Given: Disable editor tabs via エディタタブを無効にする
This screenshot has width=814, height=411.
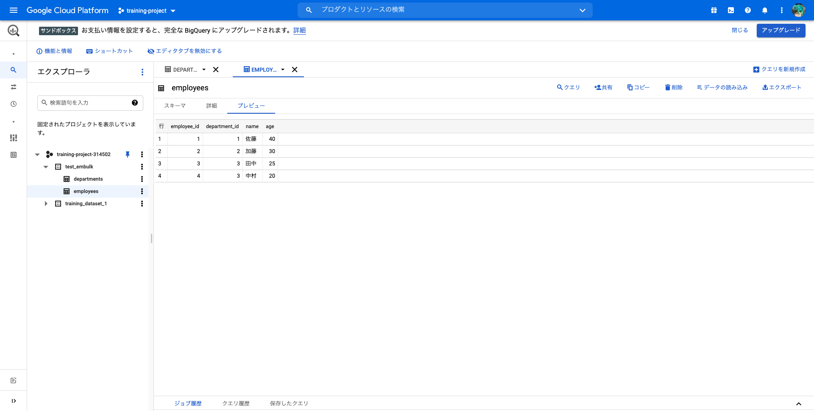Looking at the screenshot, I should [184, 51].
